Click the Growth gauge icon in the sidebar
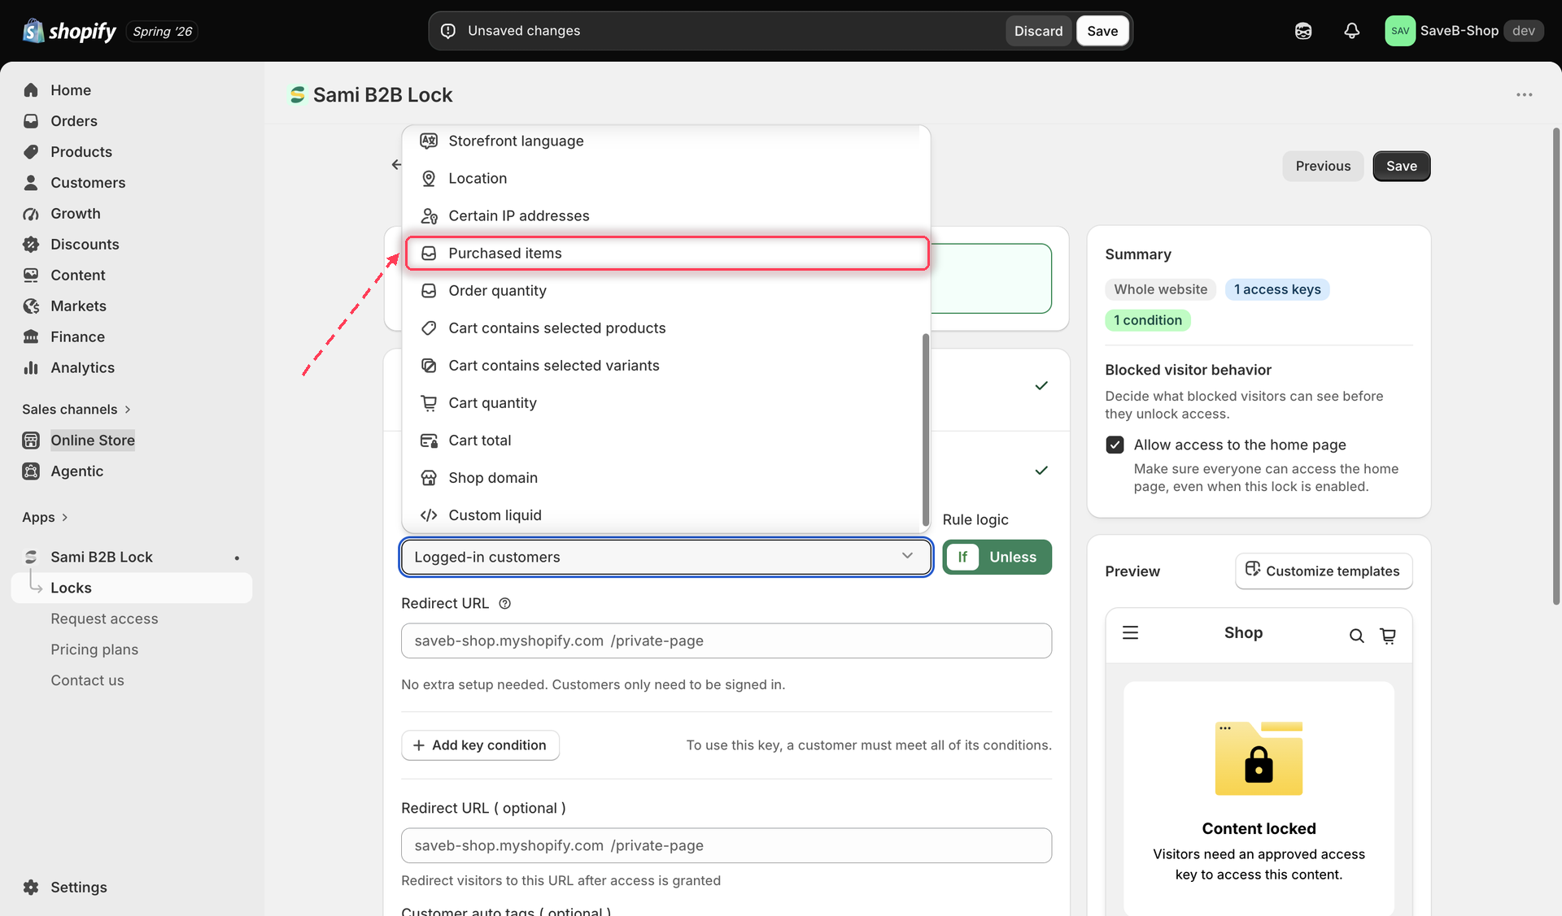The image size is (1562, 916). coord(31,214)
